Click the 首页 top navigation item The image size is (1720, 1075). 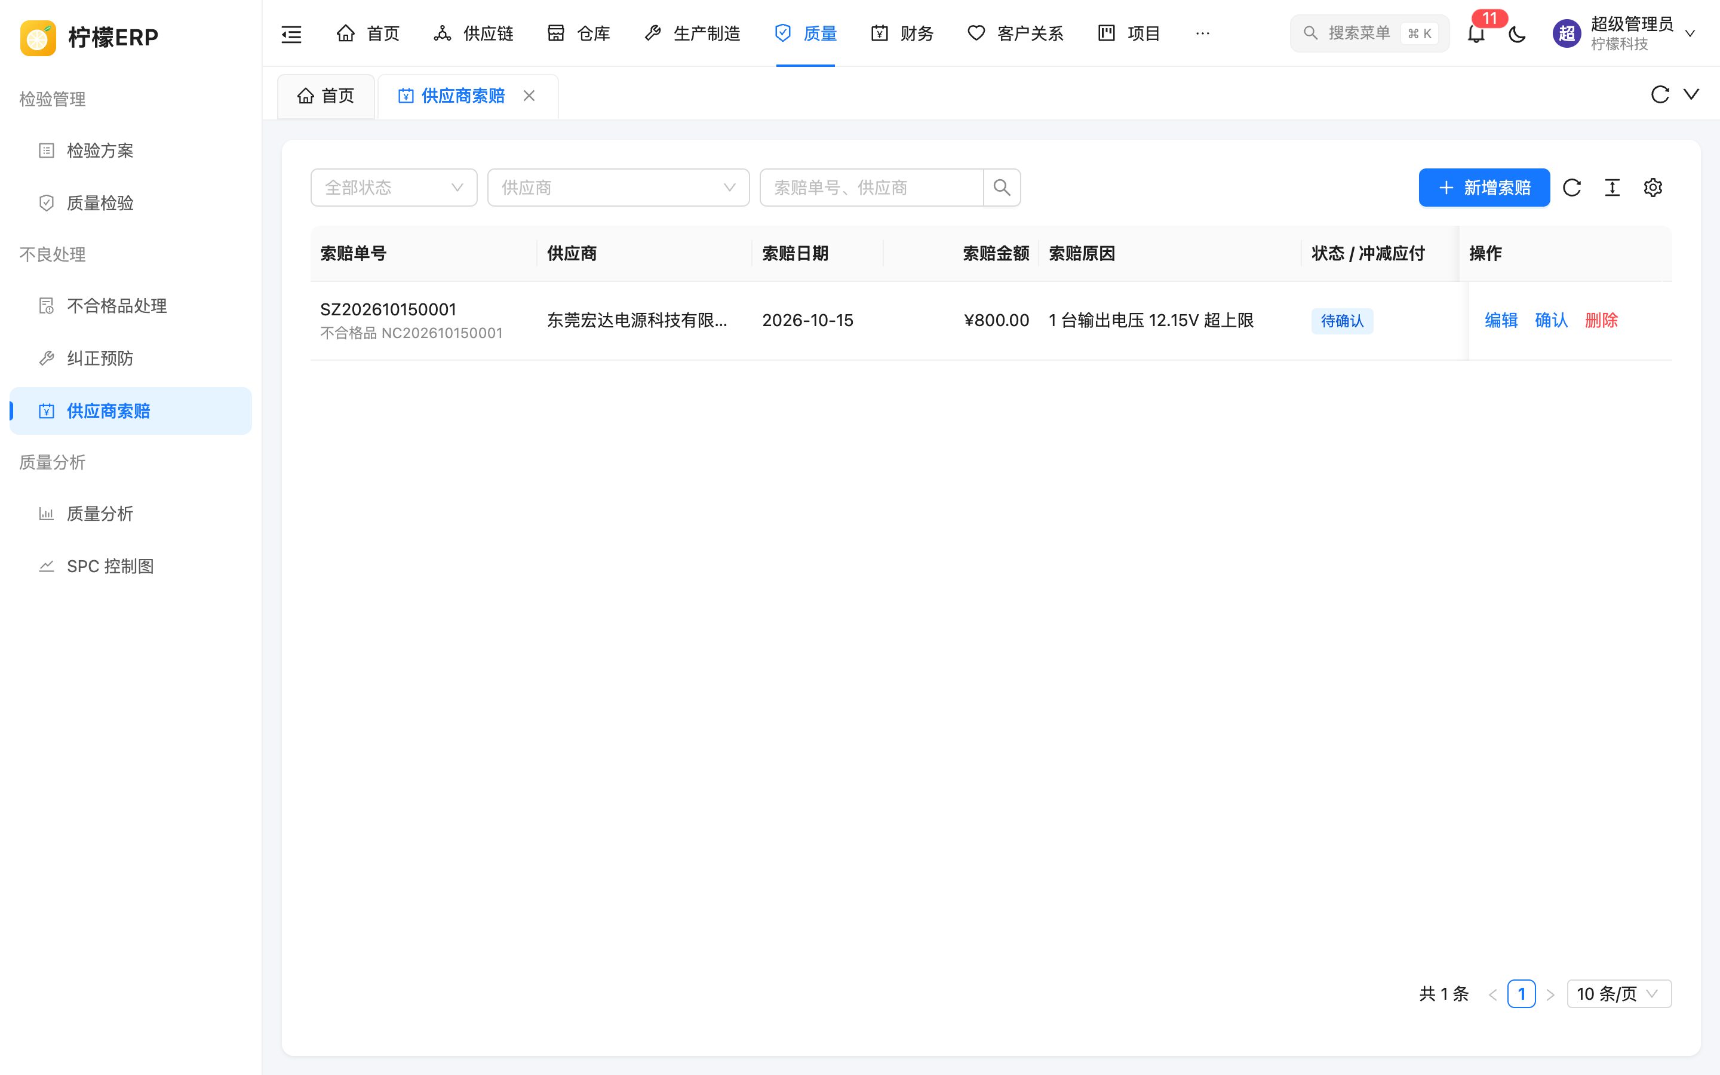click(367, 33)
